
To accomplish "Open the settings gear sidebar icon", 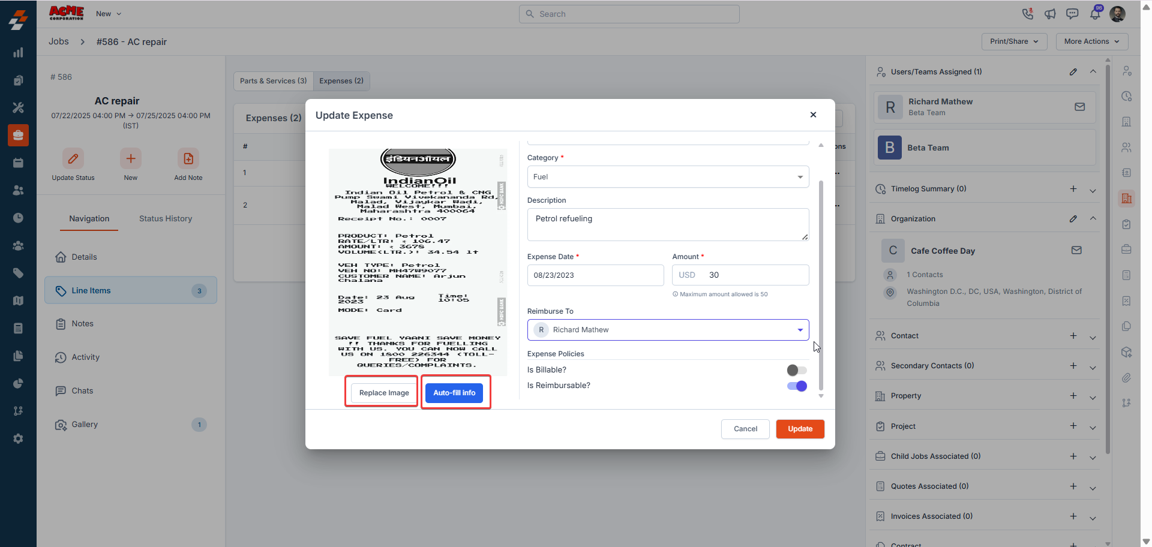I will 18,438.
